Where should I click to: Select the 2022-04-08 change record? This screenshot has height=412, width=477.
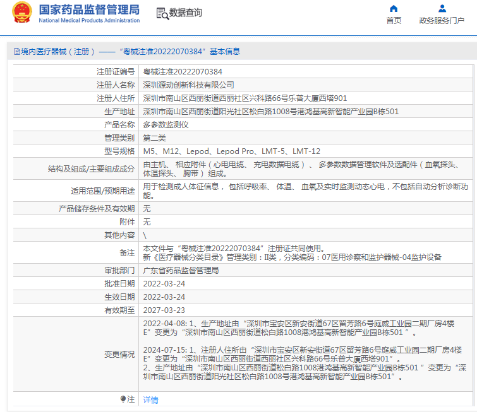pos(299,328)
